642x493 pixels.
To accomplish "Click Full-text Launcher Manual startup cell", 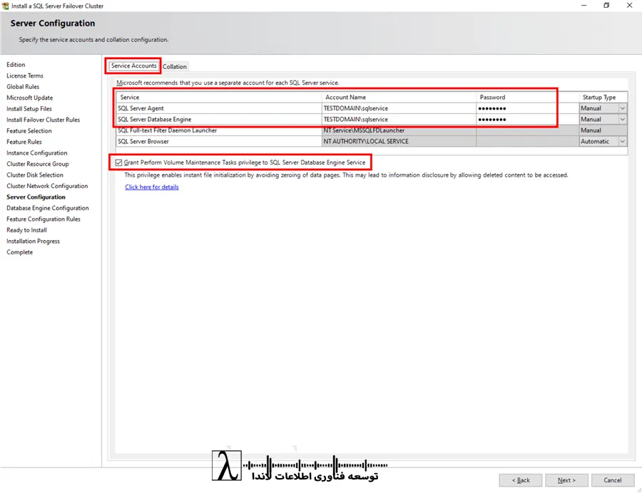I will (x=603, y=130).
